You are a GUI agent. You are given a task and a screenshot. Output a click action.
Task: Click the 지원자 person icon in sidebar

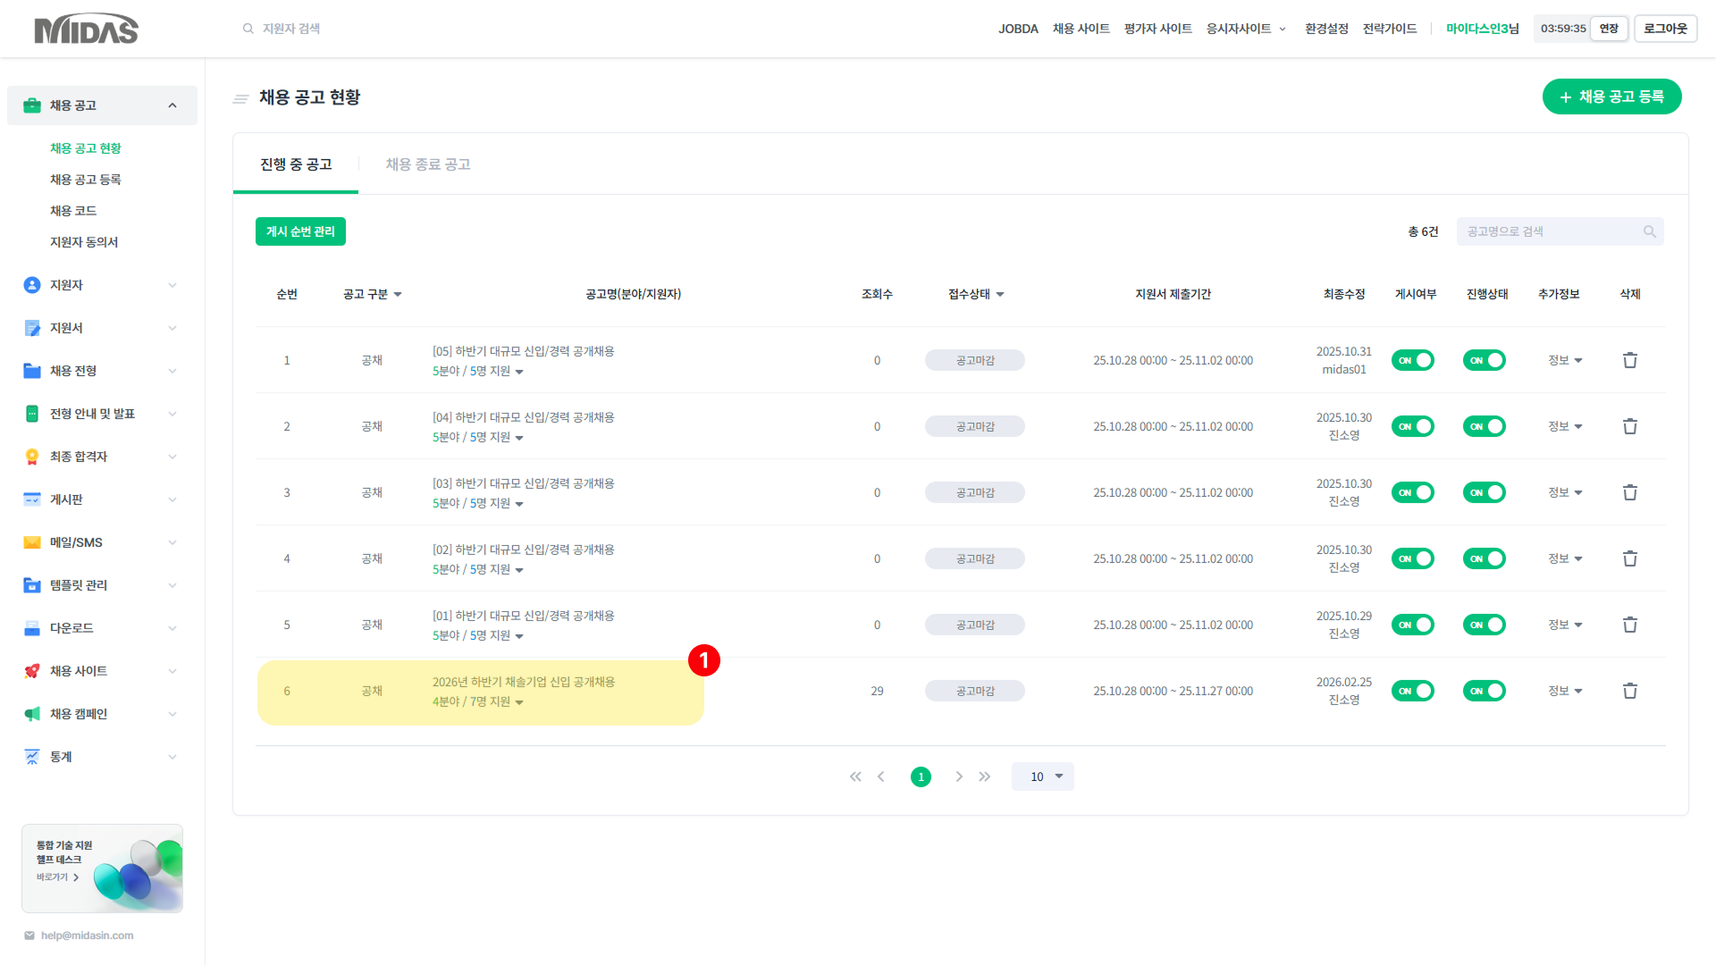pyautogui.click(x=32, y=285)
